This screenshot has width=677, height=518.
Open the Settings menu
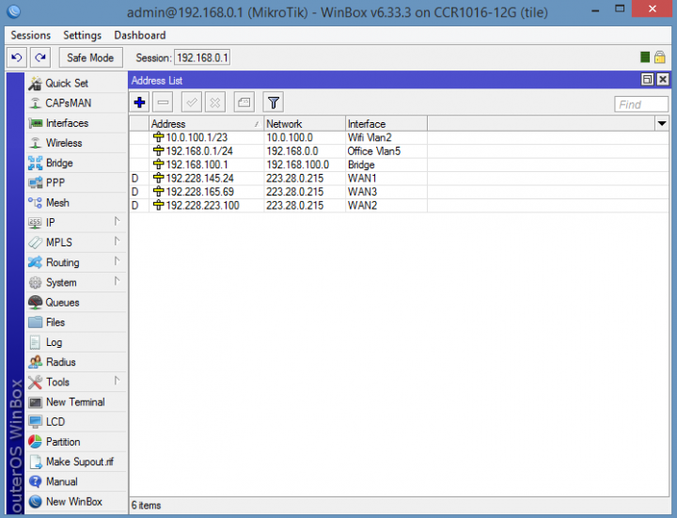pyautogui.click(x=83, y=36)
